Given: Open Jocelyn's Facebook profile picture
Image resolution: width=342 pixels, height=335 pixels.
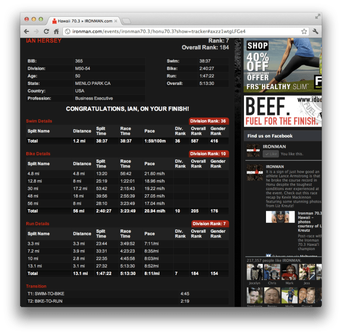Looking at the screenshot, I should pyautogui.click(x=254, y=273).
